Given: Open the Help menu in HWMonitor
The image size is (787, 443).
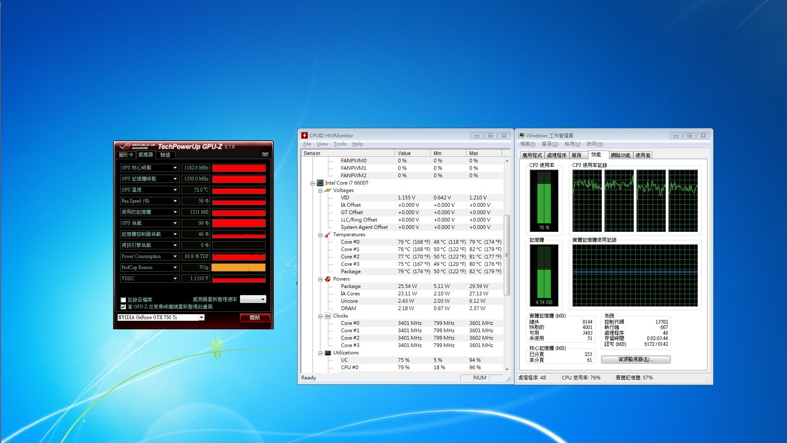Looking at the screenshot, I should 357,144.
